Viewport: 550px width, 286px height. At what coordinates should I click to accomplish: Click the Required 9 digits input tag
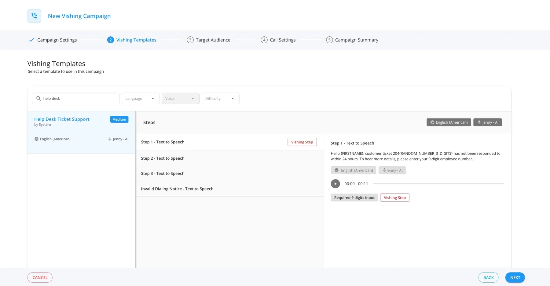coord(354,198)
